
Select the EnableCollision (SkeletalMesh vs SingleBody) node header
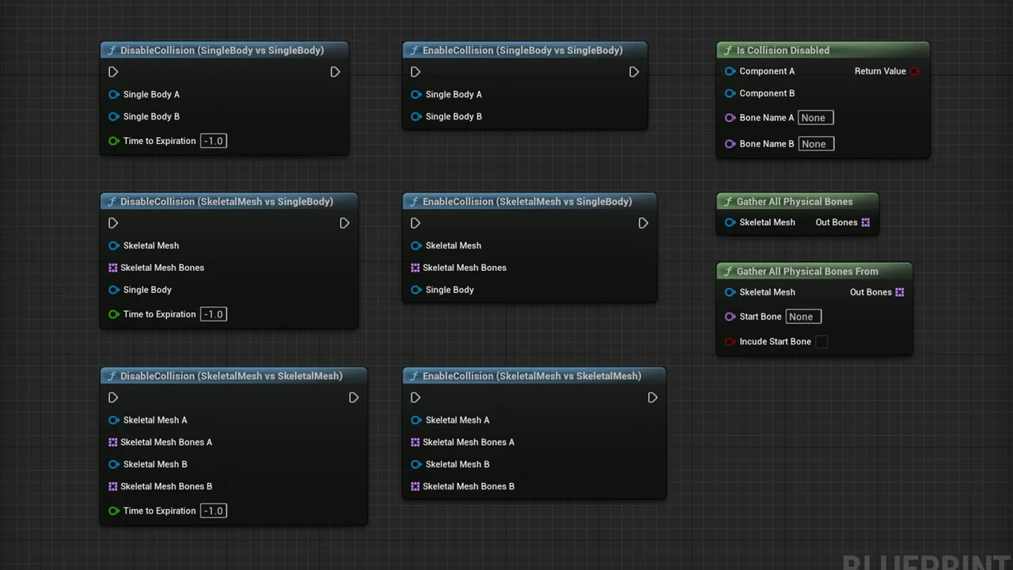(526, 202)
